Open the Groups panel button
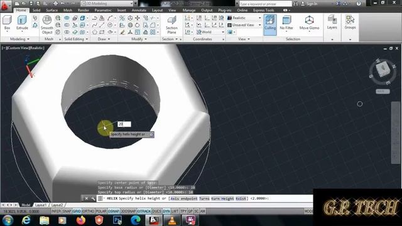The image size is (402, 226). [350, 22]
